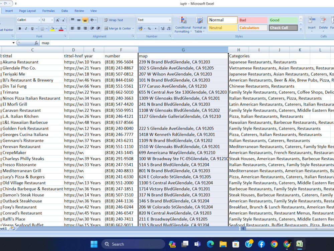Toggle underline formatting

tap(32, 28)
